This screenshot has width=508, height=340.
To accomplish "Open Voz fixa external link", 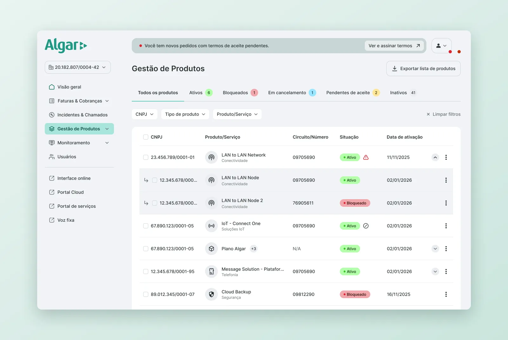I will (79, 220).
